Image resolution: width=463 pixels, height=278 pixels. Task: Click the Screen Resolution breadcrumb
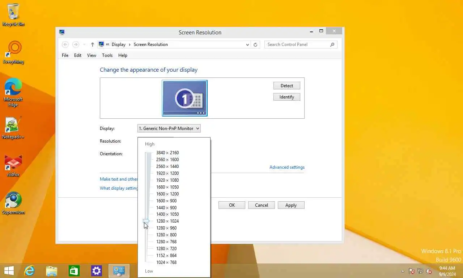pos(150,45)
